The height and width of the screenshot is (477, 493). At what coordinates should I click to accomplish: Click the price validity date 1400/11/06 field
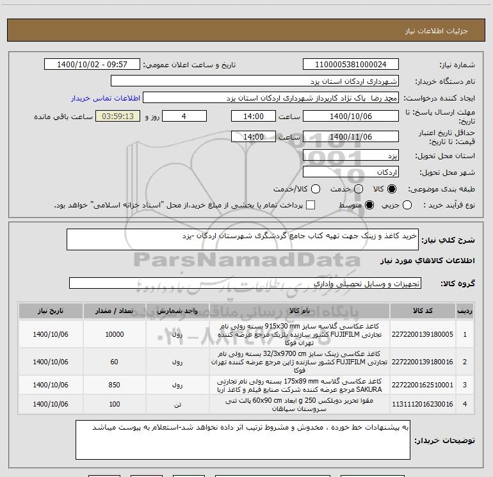(x=351, y=136)
